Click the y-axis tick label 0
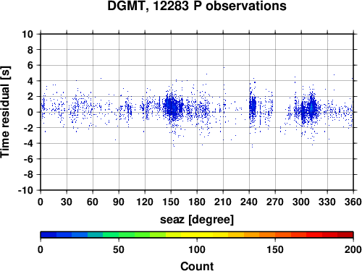362x271 pixels. click(30, 112)
